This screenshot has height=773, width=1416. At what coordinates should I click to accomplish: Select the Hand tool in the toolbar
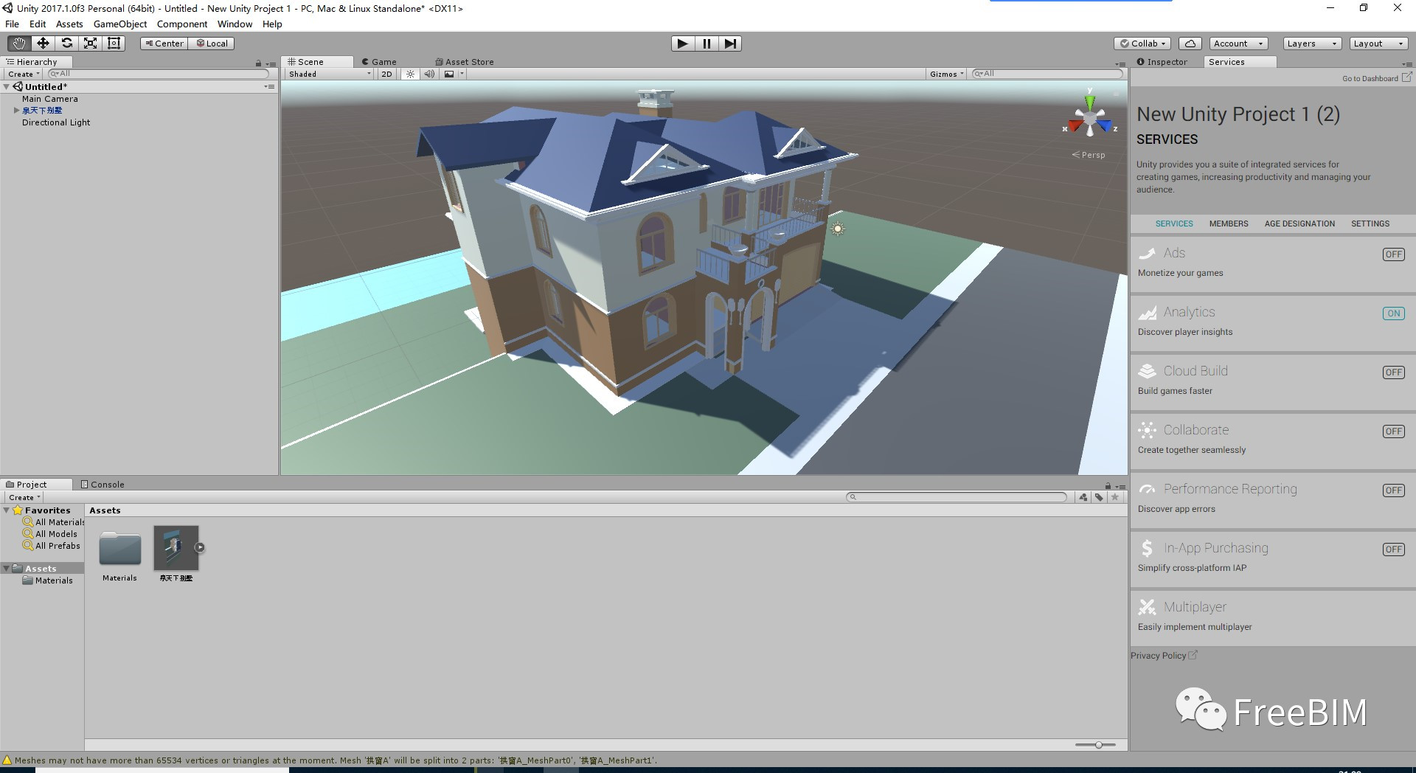coord(19,44)
